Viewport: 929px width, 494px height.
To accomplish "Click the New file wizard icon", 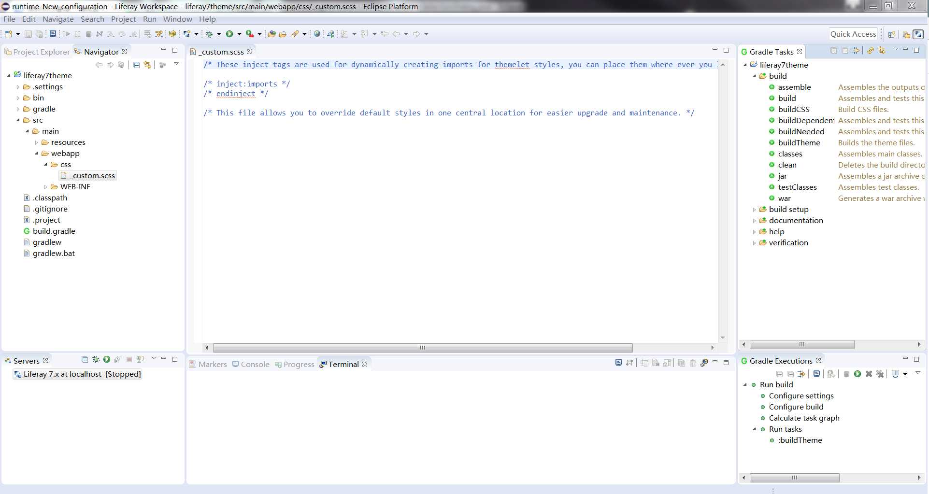I will (x=8, y=34).
